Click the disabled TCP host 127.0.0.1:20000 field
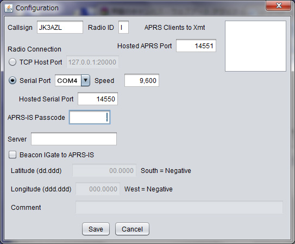295x244 pixels. [92, 62]
